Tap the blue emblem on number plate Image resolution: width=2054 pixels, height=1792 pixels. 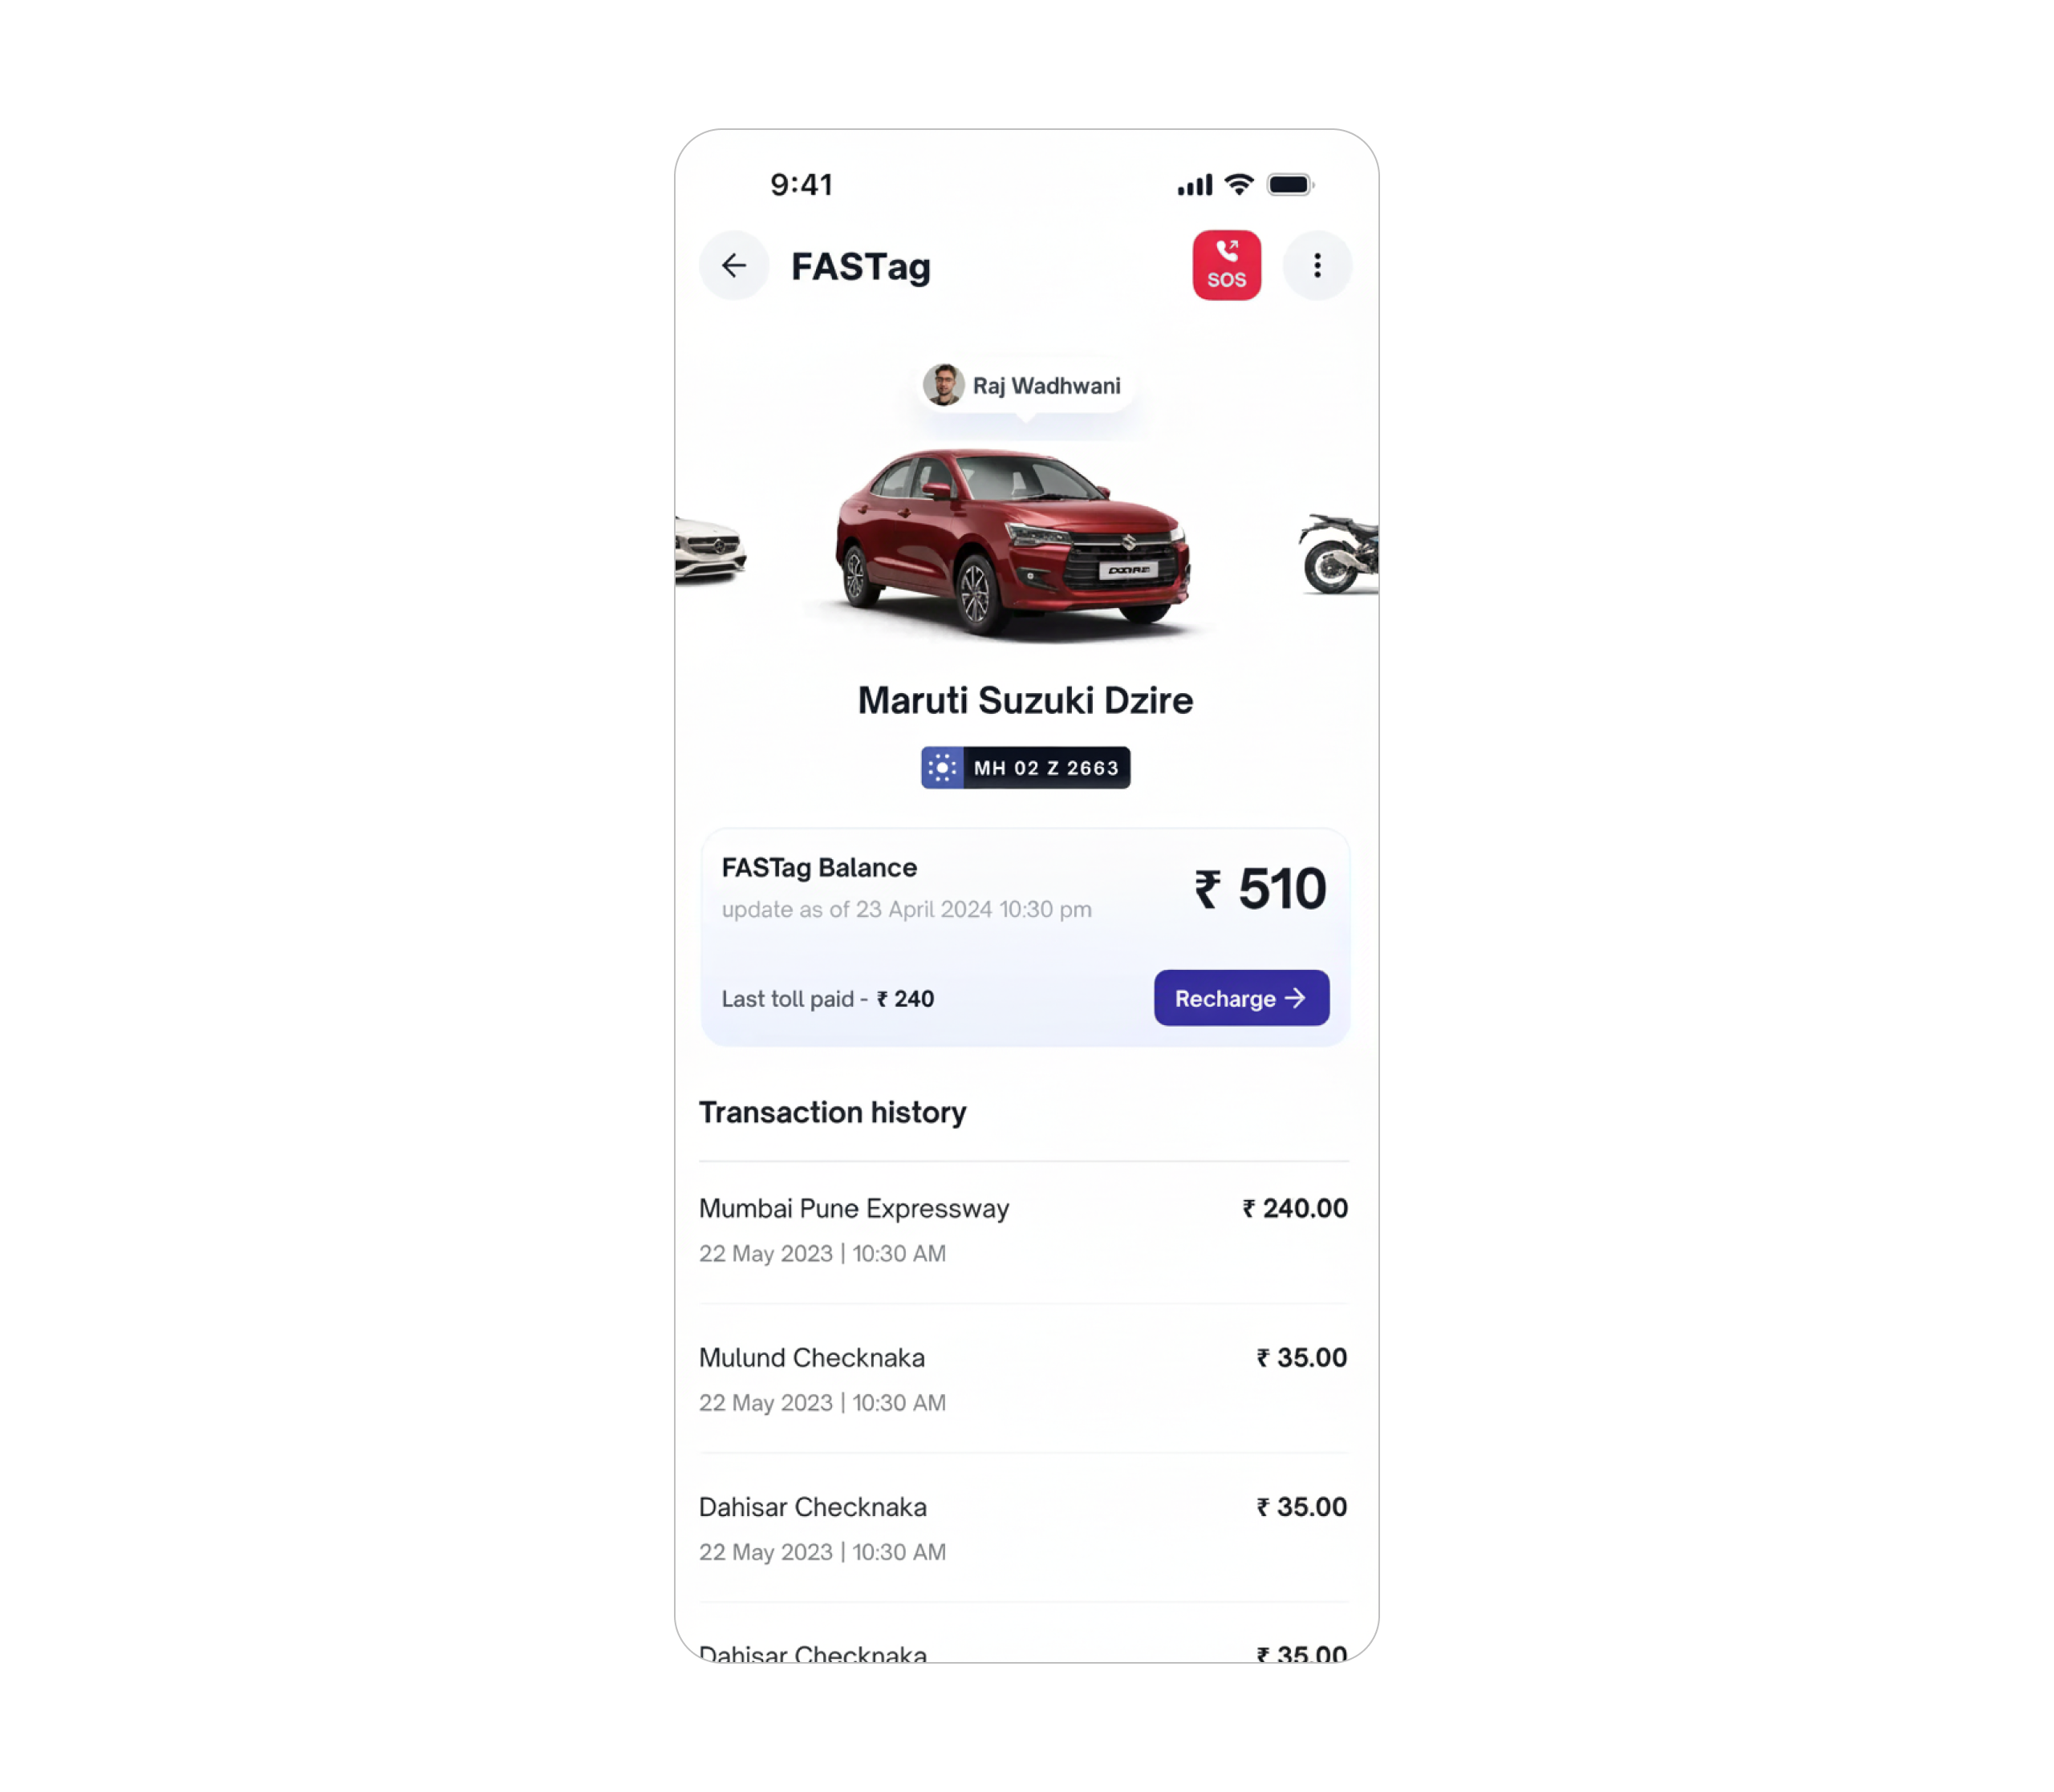(942, 768)
